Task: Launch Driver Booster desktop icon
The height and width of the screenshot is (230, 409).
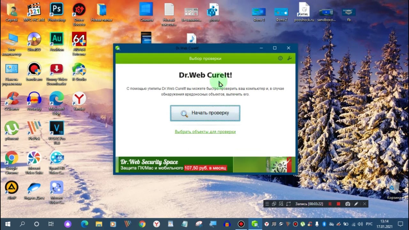Action: click(x=79, y=14)
